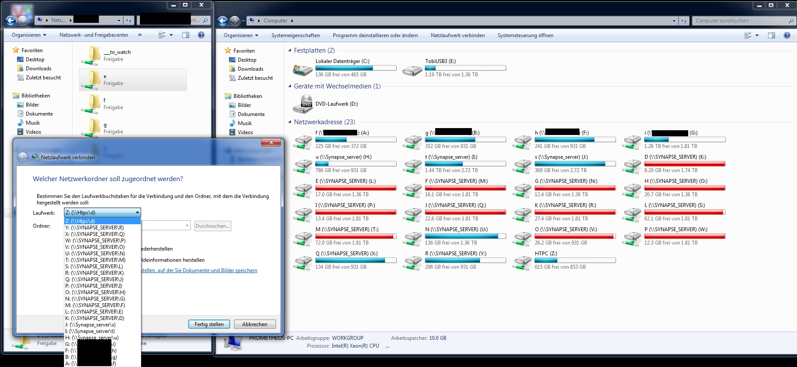797x367 pixels.
Task: Click the back arrow in the Computer window
Action: click(223, 21)
